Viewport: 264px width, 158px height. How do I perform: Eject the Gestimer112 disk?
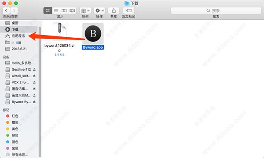34,69
